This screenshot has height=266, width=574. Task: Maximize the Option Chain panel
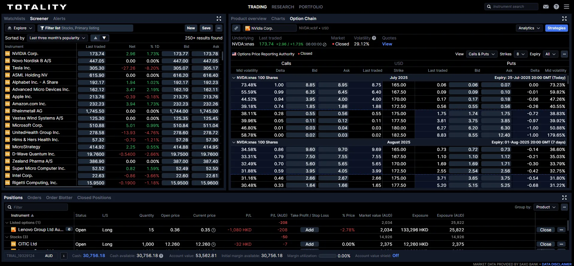pyautogui.click(x=564, y=19)
